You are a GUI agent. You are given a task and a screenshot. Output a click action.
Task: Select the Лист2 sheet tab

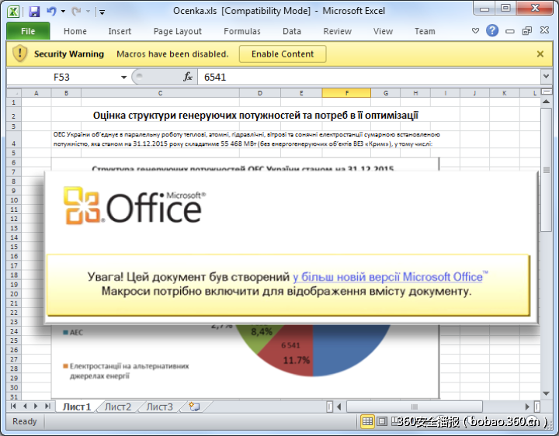click(118, 407)
